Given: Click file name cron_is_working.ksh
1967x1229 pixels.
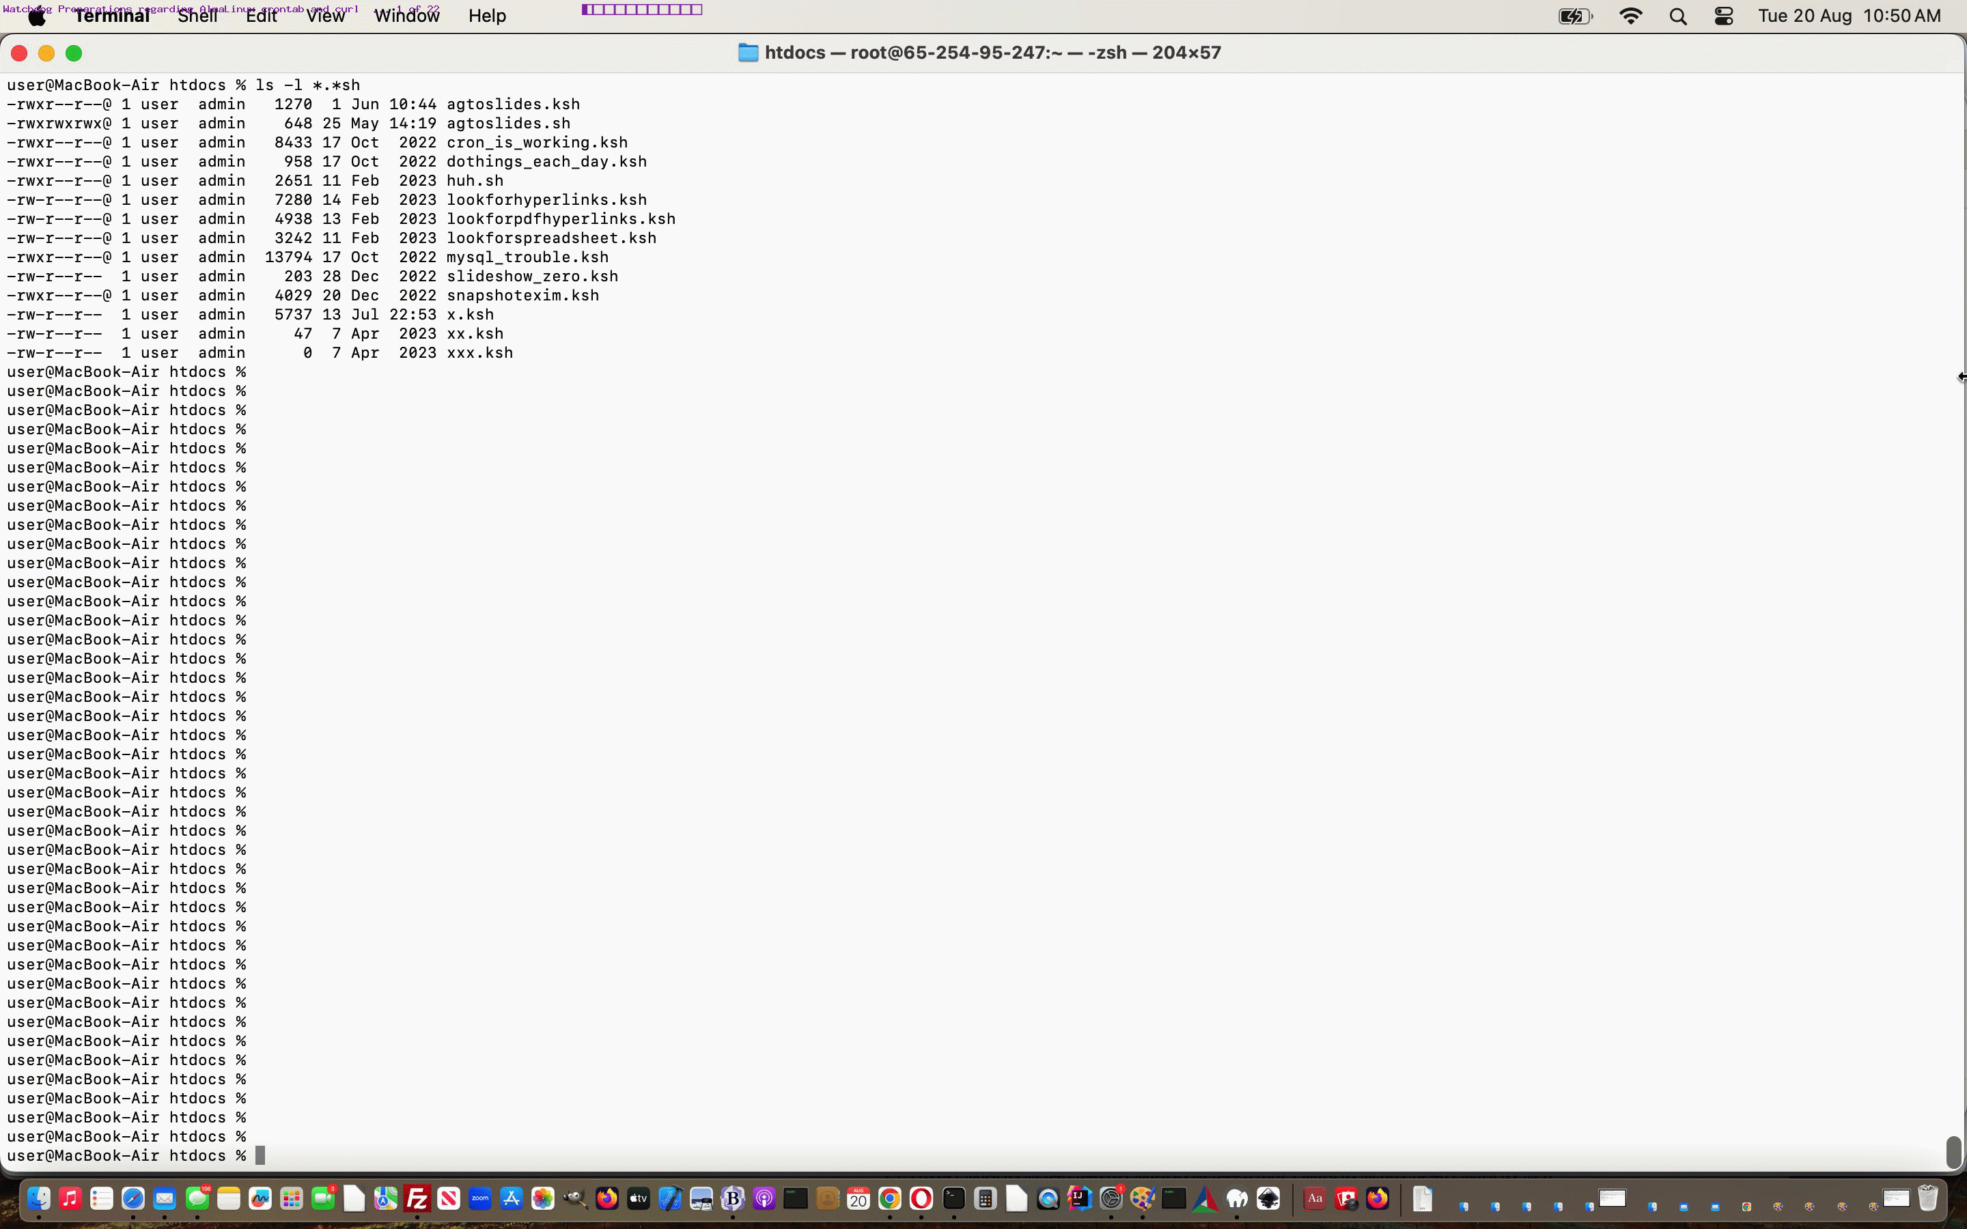Looking at the screenshot, I should coord(536,142).
